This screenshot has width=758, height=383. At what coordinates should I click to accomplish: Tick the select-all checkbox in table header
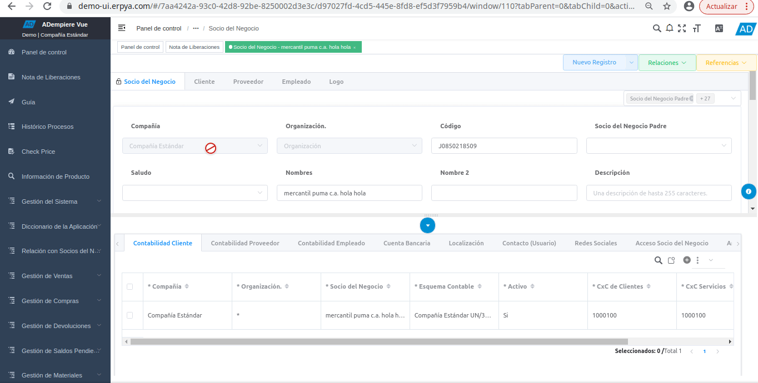(x=130, y=287)
